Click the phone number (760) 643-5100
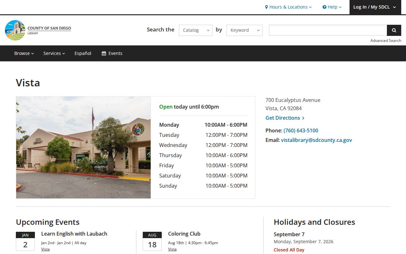This screenshot has height=254, width=406. point(301,130)
